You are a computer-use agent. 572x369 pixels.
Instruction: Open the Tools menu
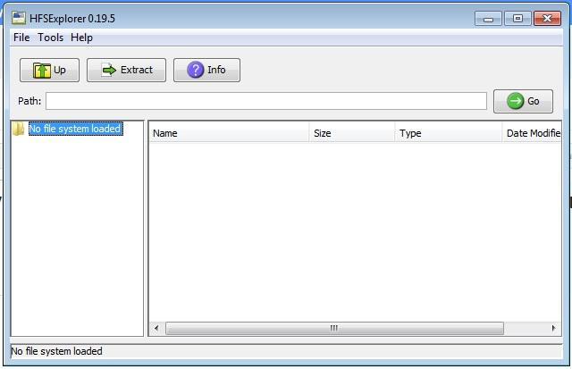coord(50,38)
